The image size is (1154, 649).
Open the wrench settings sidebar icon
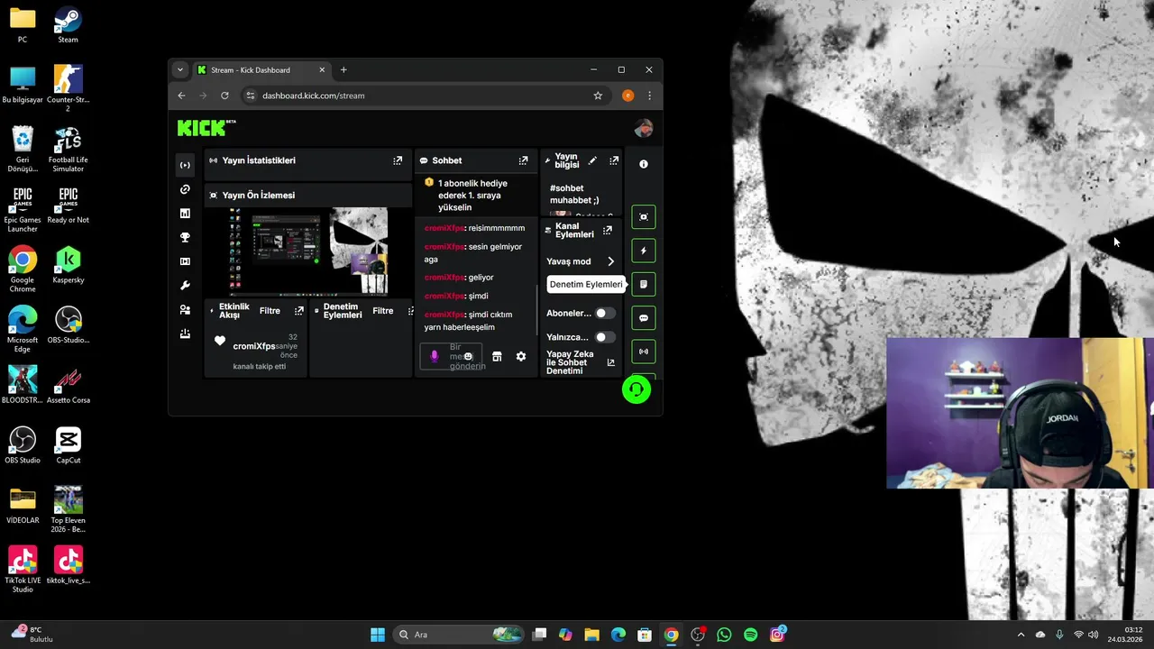tap(185, 286)
